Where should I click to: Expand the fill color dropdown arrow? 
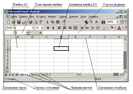point(115,28)
